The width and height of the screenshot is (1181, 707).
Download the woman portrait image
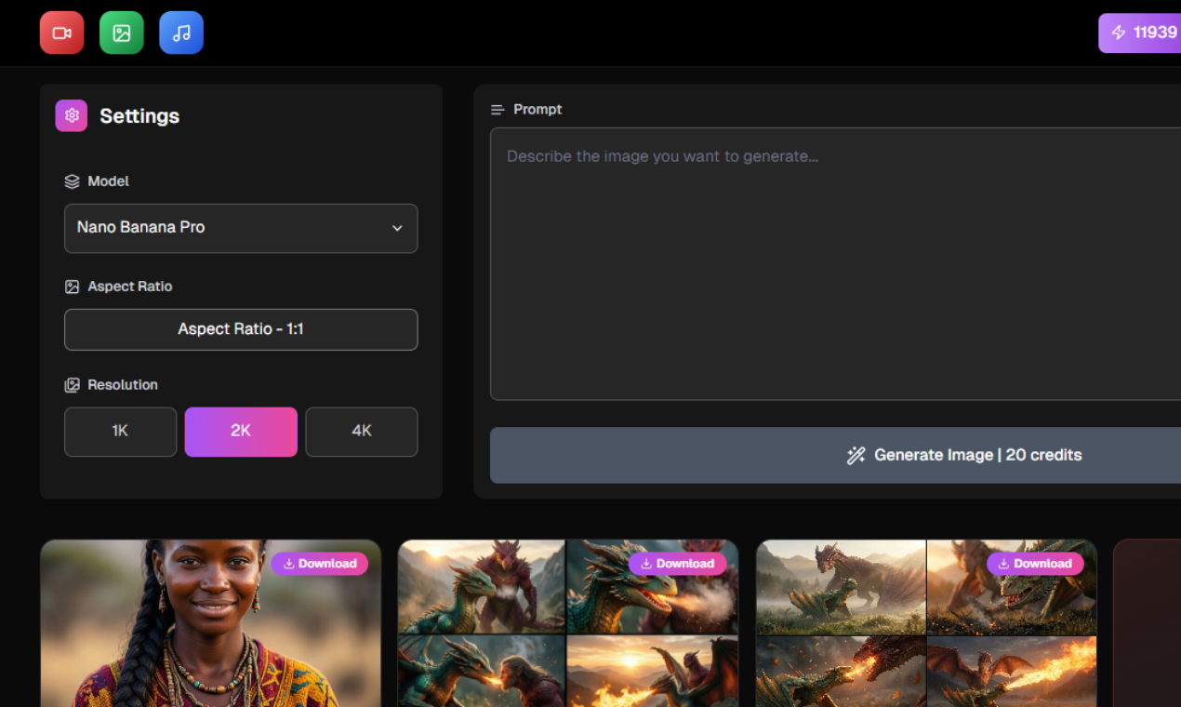pos(320,564)
